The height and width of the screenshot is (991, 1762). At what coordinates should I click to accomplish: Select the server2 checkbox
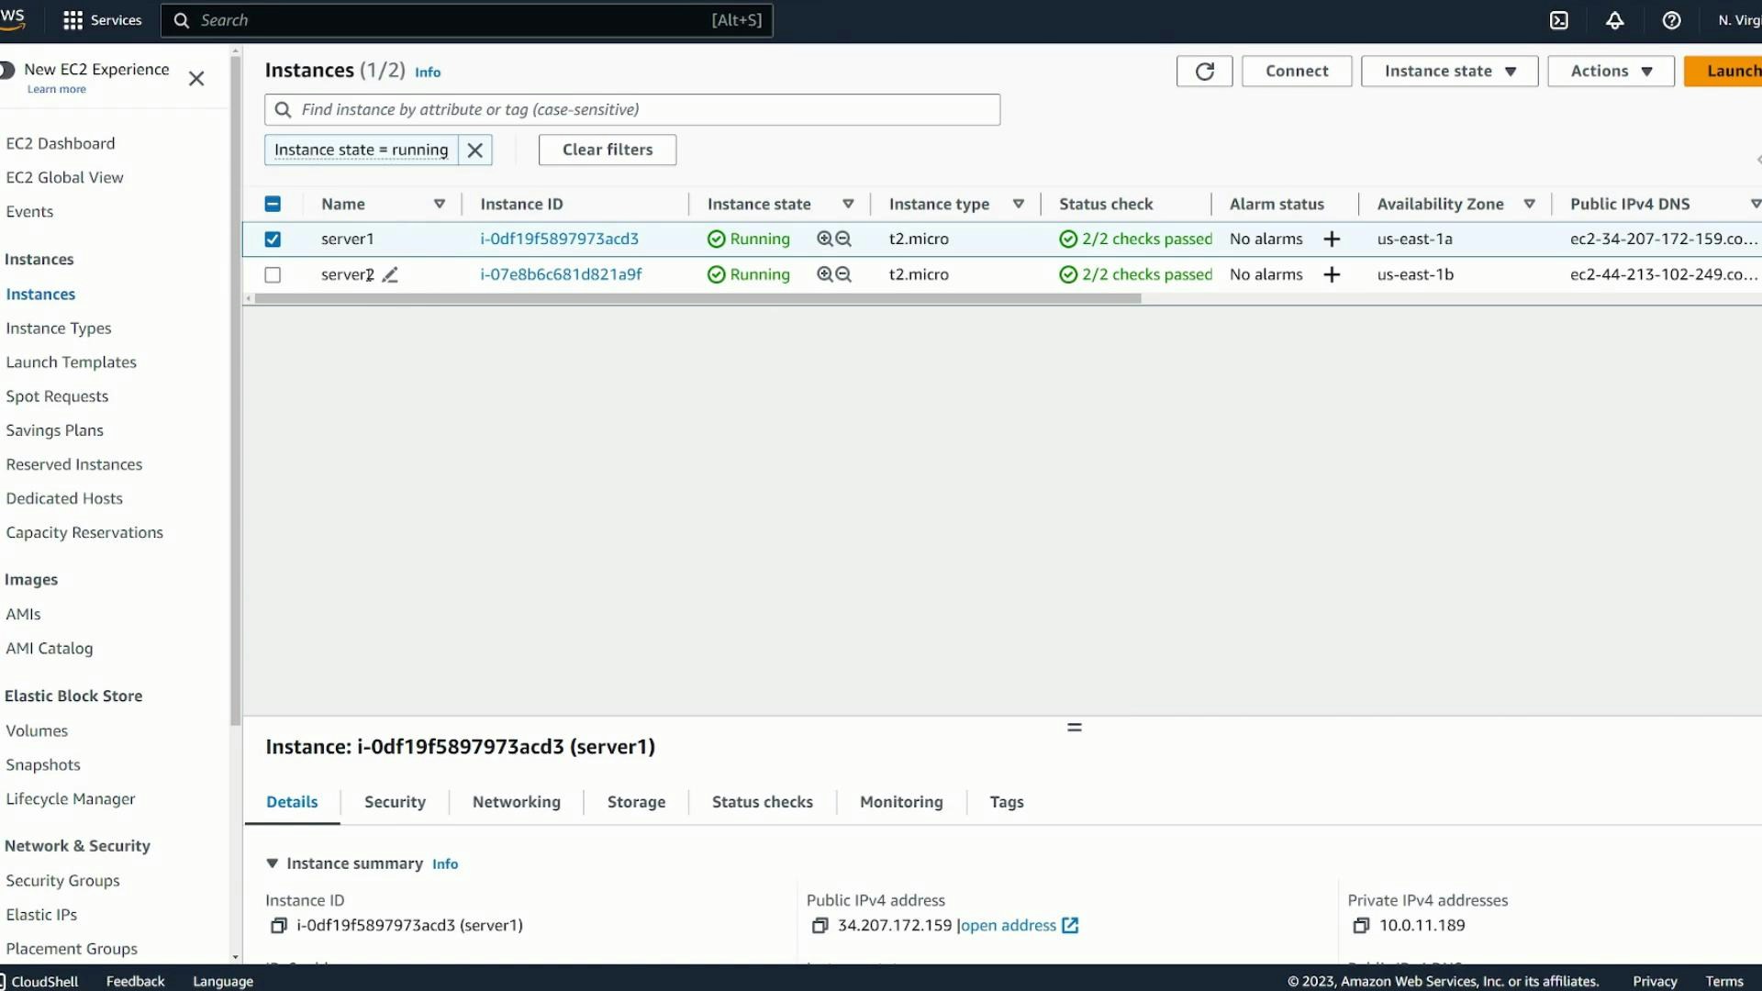273,274
